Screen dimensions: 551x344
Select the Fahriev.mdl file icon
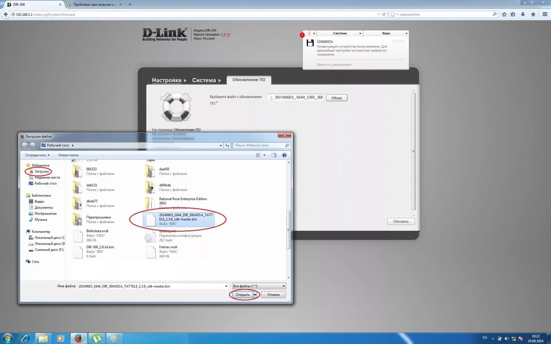coord(151,252)
